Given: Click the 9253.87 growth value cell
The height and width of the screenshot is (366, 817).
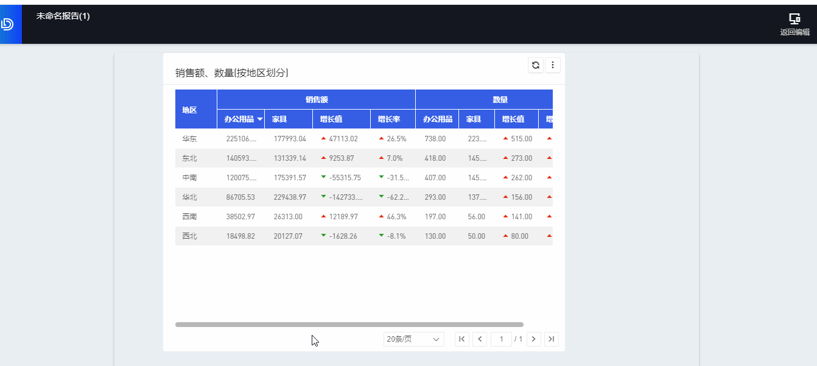Looking at the screenshot, I should click(x=342, y=158).
